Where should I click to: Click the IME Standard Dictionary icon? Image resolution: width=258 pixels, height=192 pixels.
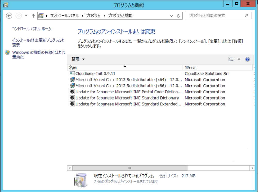click(x=72, y=98)
